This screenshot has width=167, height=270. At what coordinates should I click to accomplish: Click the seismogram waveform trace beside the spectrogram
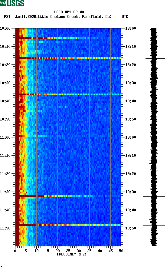(x=154, y=137)
